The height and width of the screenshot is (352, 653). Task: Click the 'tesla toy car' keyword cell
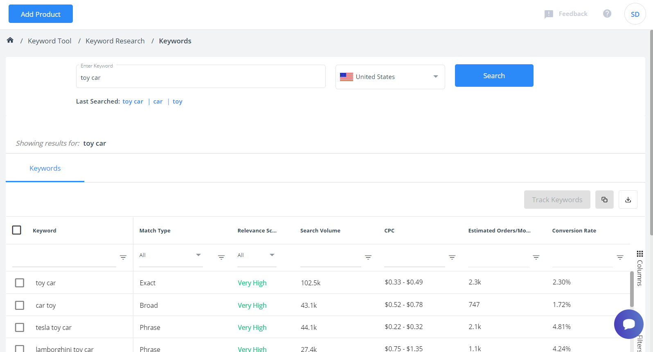54,327
